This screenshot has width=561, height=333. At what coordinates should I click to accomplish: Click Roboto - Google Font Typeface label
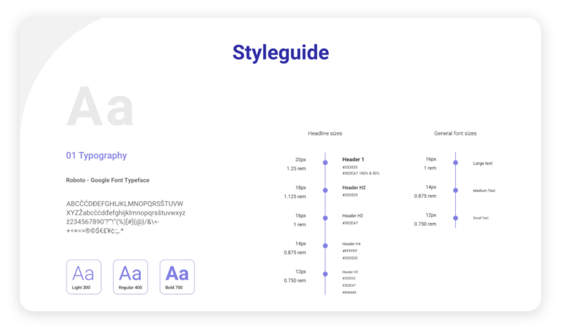tap(108, 180)
